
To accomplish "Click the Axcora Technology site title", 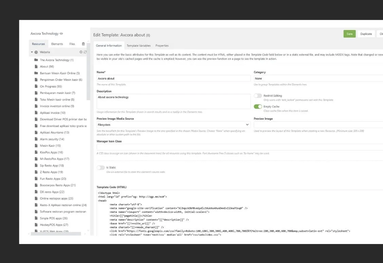I will click(44, 34).
